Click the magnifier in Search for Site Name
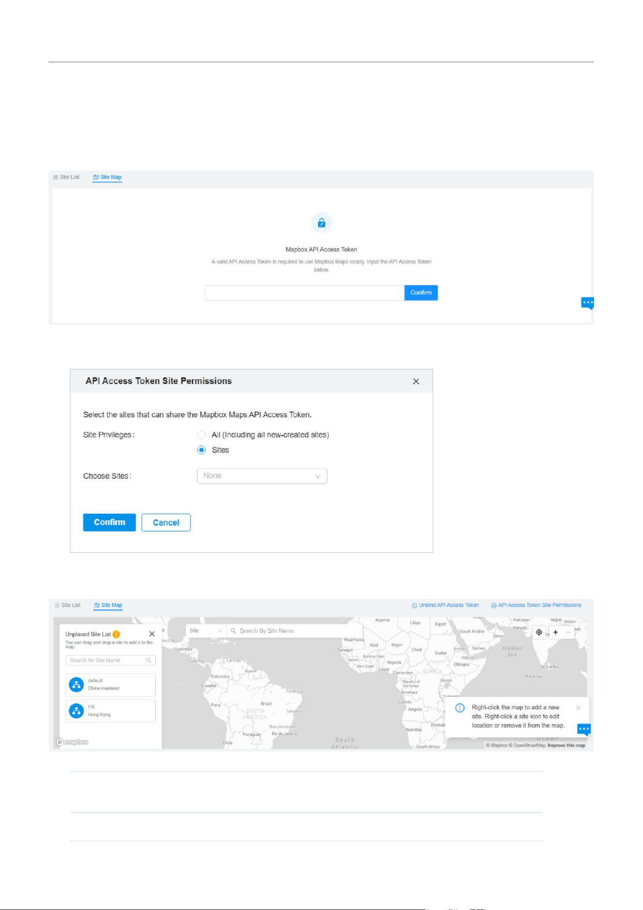The image size is (643, 910). pos(149,660)
